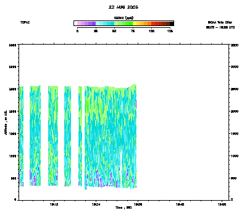Select the white swatch at colorbar start
247x223 pixels.
click(x=75, y=24)
